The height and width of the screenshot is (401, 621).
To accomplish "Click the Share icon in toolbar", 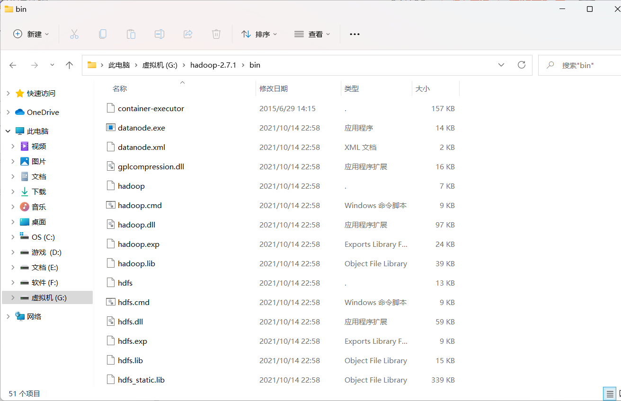I will click(188, 34).
